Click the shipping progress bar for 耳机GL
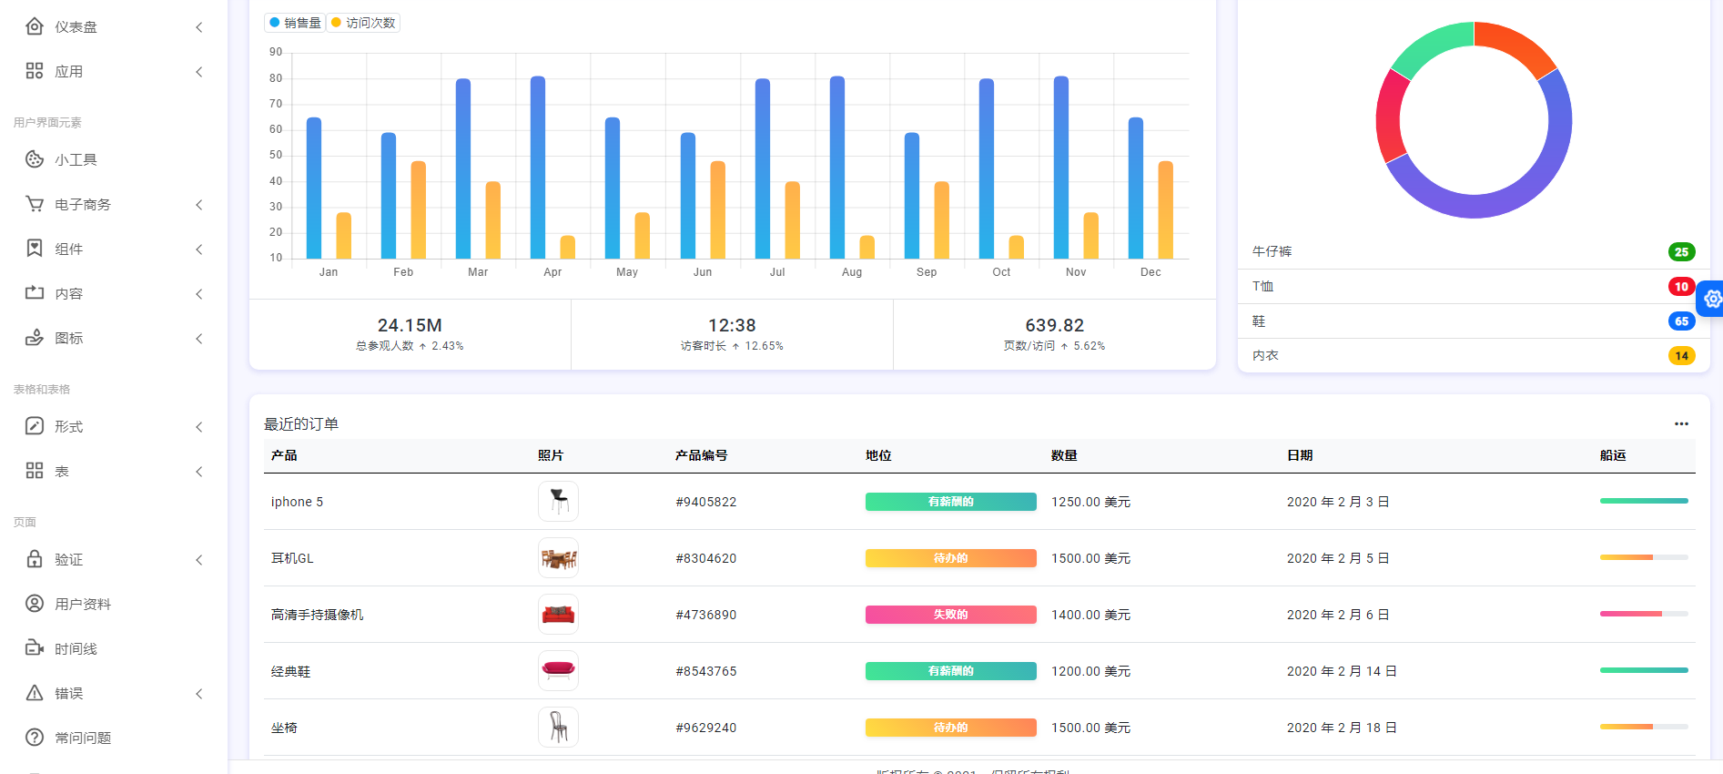The height and width of the screenshot is (774, 1723). pos(1644,557)
